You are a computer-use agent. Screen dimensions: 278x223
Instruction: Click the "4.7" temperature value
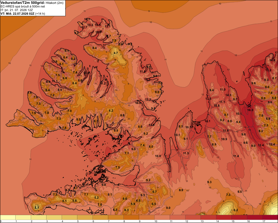tap(116, 53)
